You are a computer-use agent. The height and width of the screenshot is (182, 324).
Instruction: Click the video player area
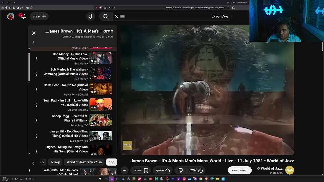click(x=207, y=90)
